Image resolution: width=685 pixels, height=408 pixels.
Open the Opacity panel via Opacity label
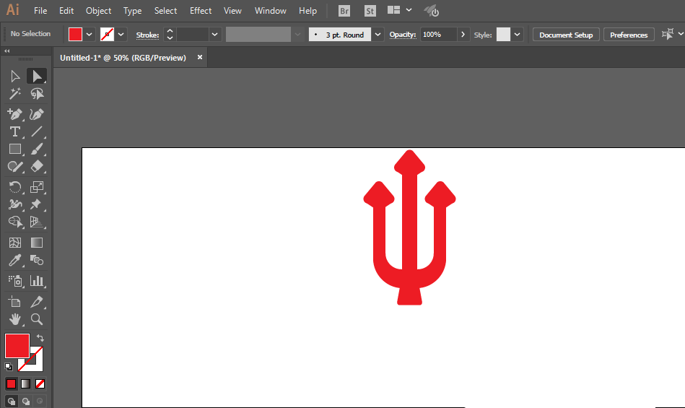click(x=402, y=35)
